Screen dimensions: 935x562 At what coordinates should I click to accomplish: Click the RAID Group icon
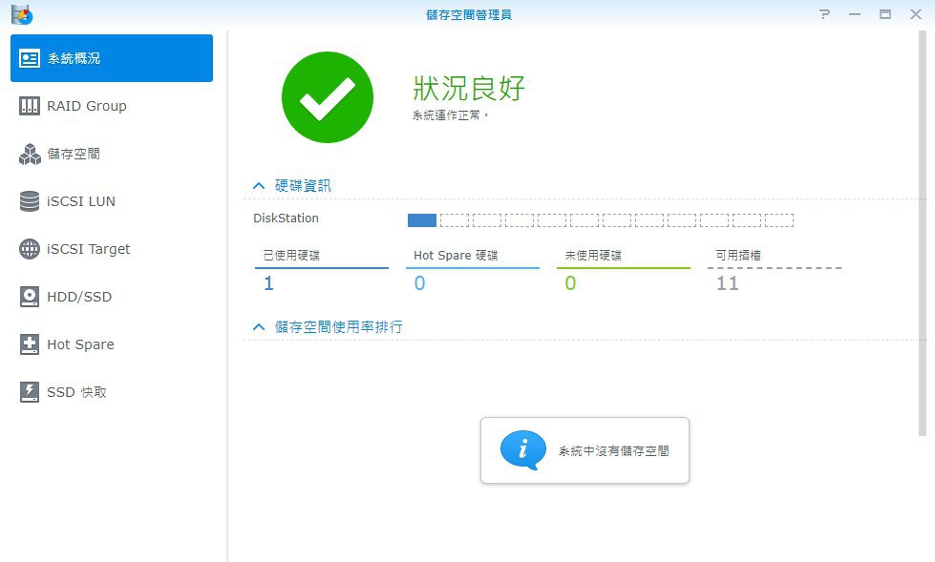[x=30, y=106]
